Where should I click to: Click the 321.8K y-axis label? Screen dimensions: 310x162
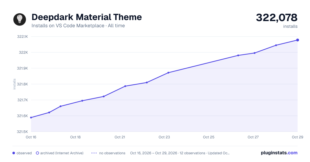22,84
